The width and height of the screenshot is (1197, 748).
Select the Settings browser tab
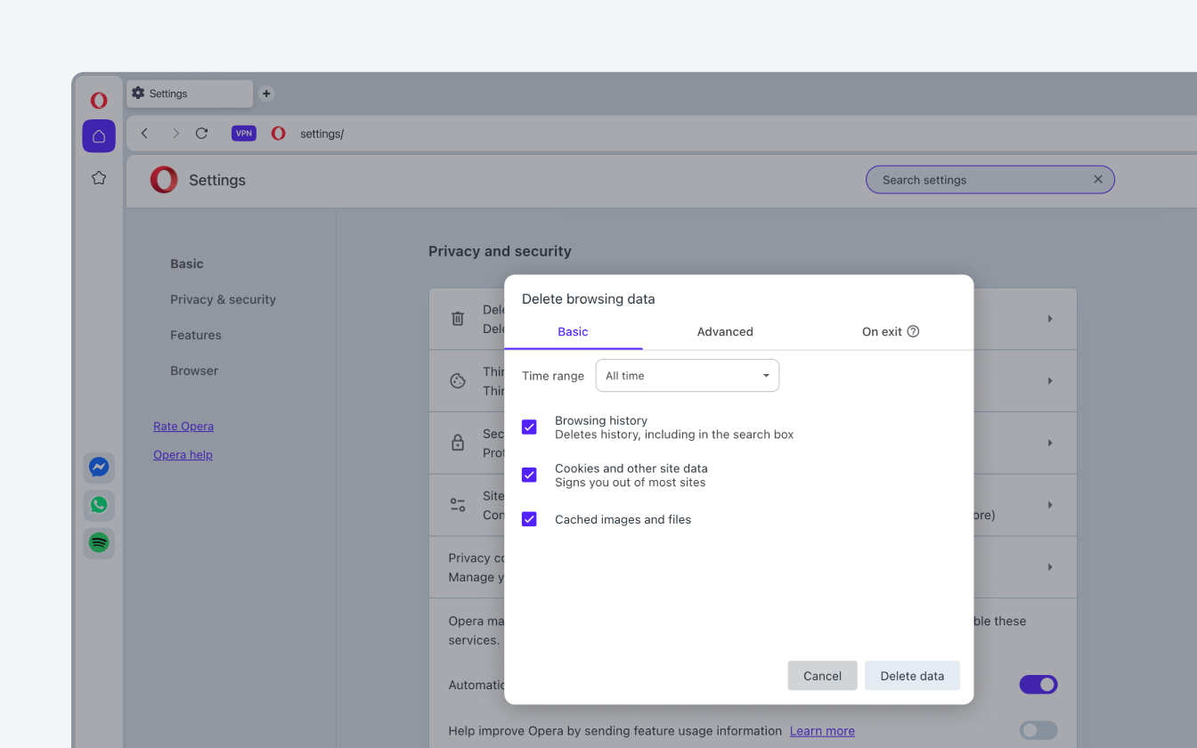point(190,93)
